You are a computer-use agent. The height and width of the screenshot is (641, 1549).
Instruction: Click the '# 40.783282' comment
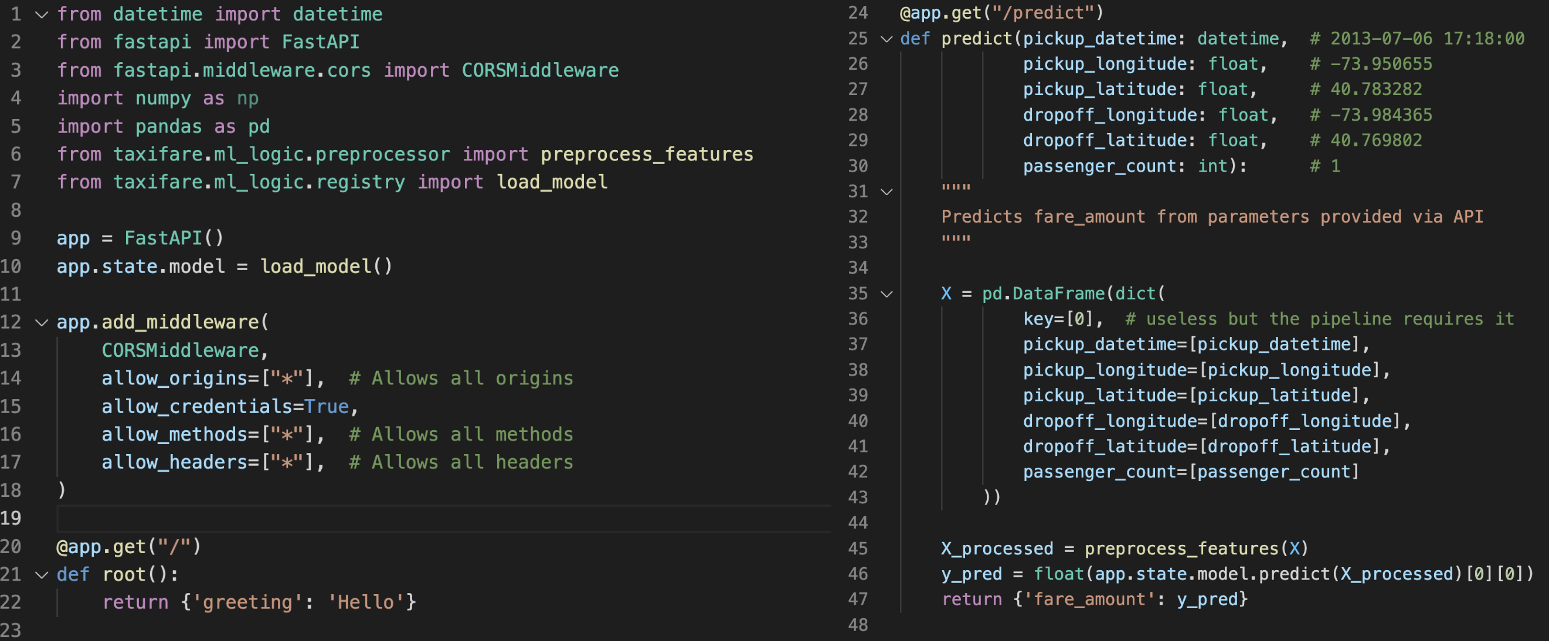coord(1366,90)
